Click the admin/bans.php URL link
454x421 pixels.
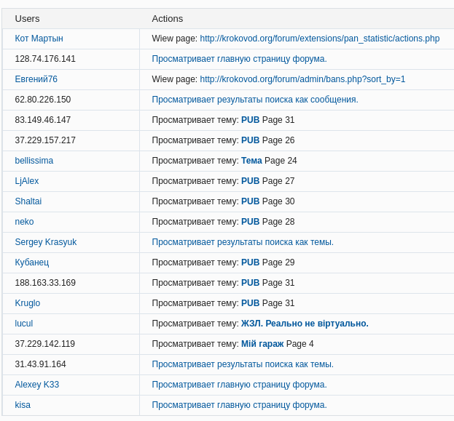pyautogui.click(x=302, y=79)
